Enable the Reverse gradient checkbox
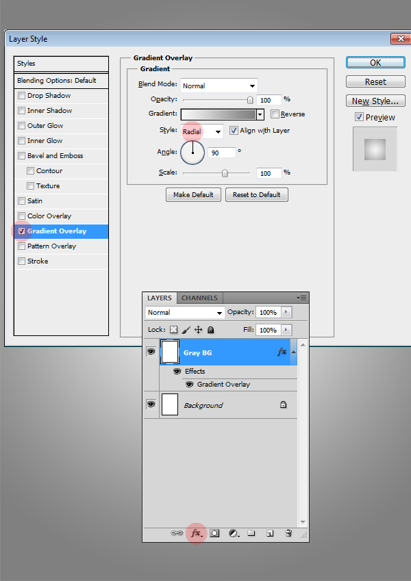The image size is (411, 581). point(275,114)
